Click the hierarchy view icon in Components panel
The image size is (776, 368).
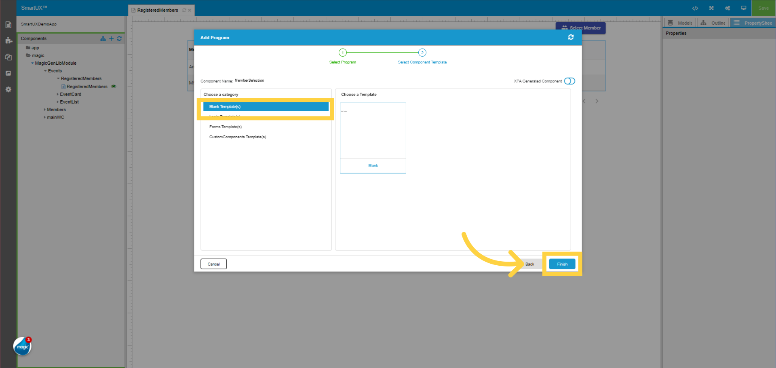tap(103, 38)
